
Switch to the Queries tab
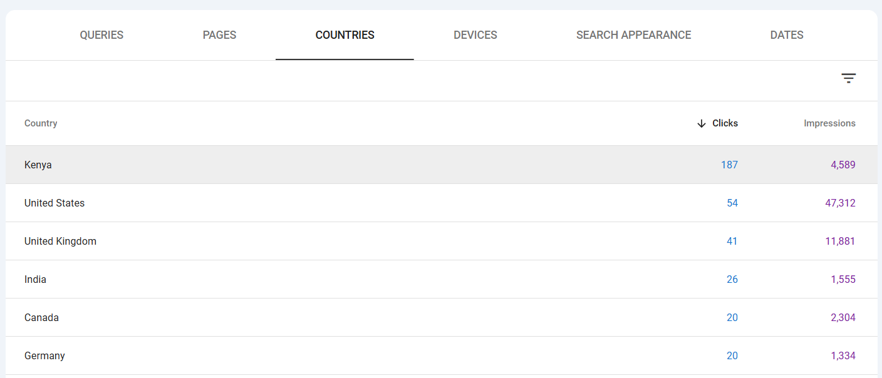101,35
